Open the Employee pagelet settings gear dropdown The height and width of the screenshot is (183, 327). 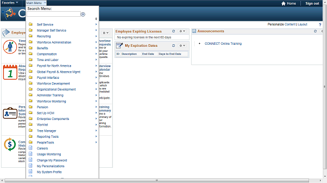pos(106,33)
